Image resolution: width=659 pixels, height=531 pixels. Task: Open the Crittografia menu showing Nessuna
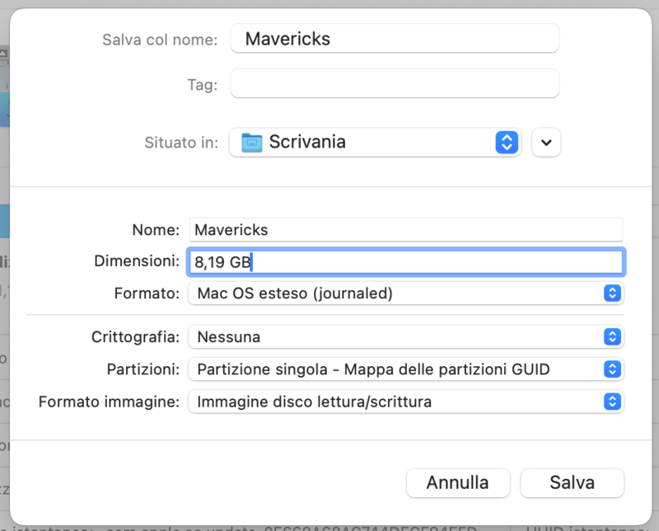395,336
